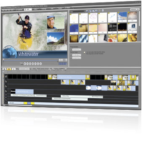Image resolution: width=144 pixels, height=141 pixels.
Task: Toggle the repeat playback button
Action: point(38,64)
